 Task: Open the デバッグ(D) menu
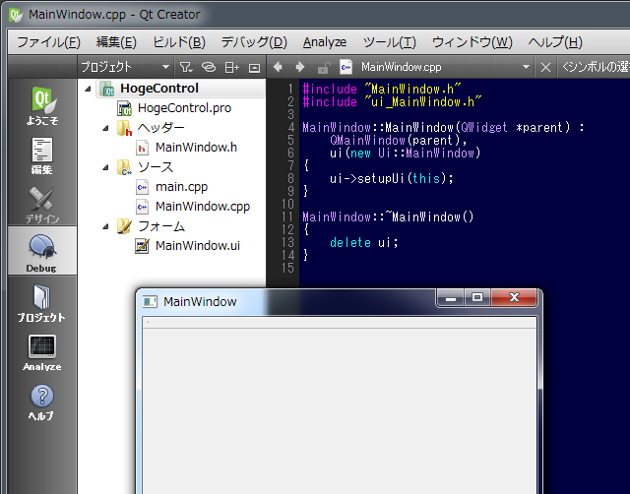click(254, 42)
